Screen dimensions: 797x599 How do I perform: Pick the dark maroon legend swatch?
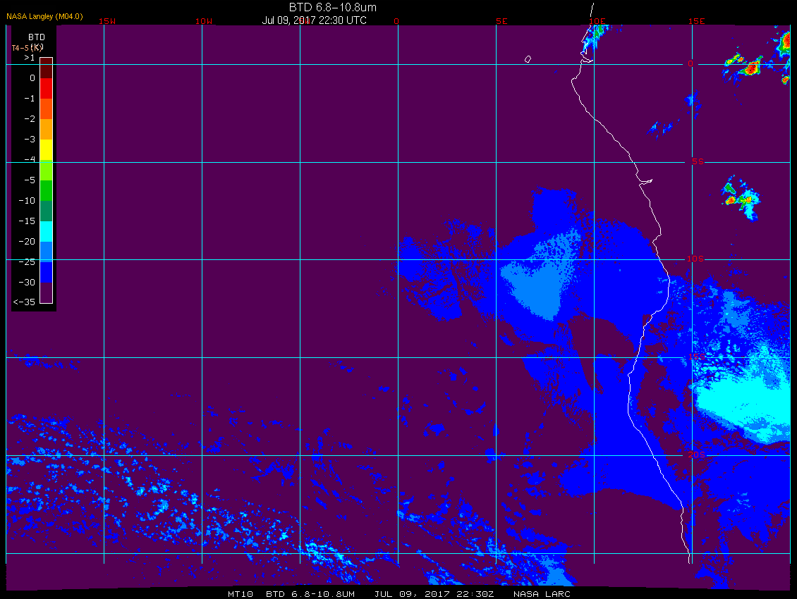(47, 68)
